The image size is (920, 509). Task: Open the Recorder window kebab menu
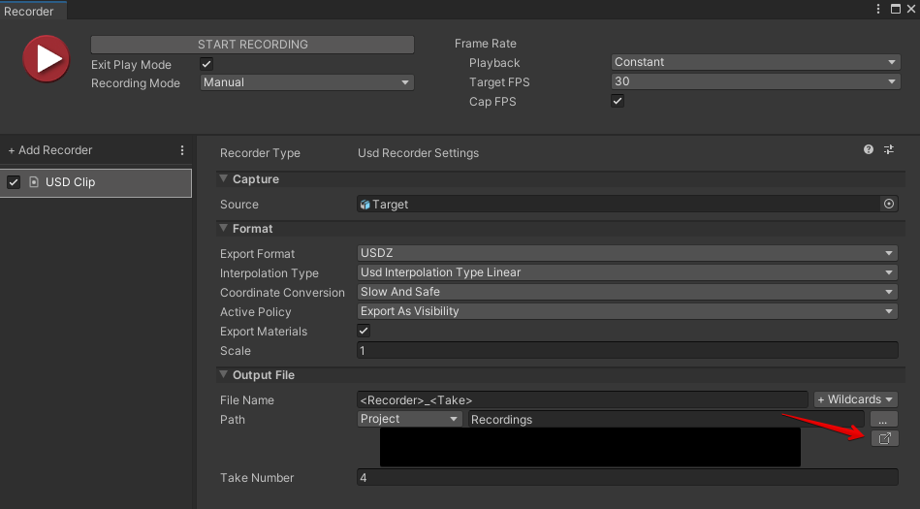click(877, 9)
